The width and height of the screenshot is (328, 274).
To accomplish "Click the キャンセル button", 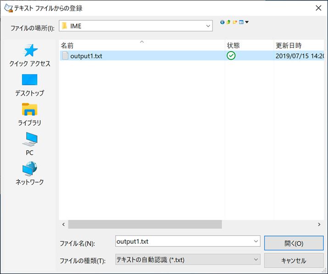I will click(x=294, y=261).
